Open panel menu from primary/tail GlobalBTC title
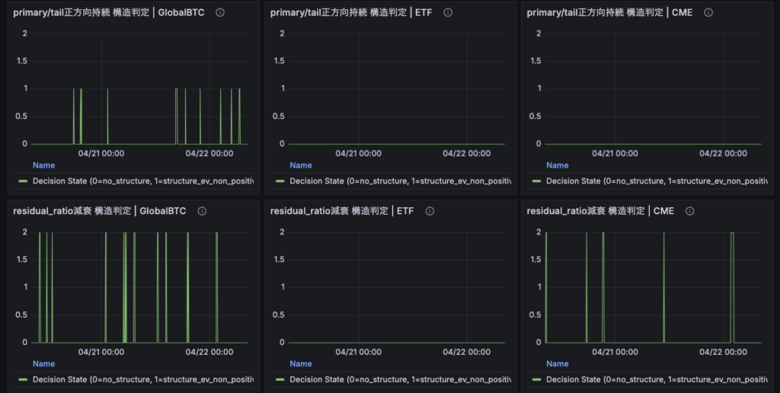This screenshot has width=780, height=393. pos(110,13)
